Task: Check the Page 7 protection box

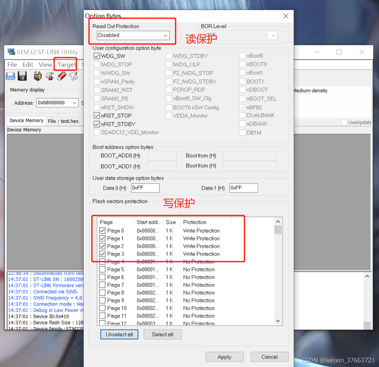Action: coord(102,285)
